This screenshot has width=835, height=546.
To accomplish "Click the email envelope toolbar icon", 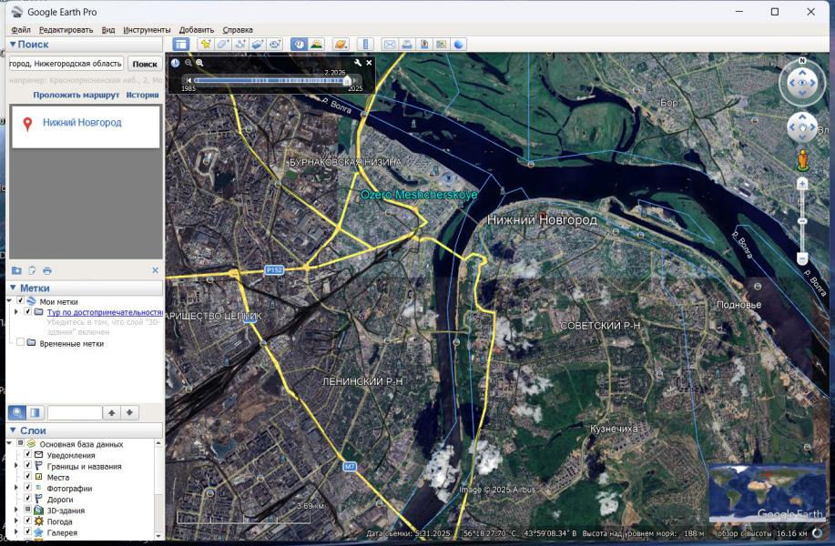I will tap(390, 44).
